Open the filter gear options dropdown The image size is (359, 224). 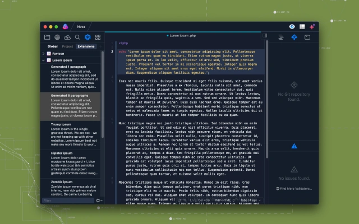point(99,200)
